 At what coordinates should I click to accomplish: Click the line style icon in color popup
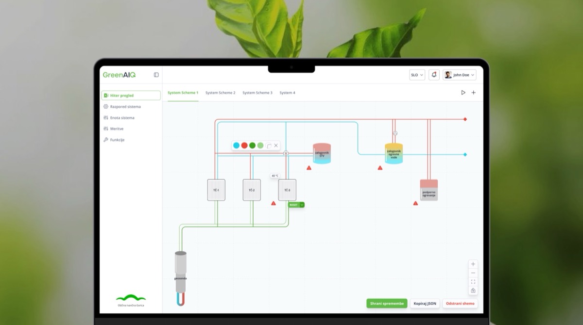tap(269, 146)
